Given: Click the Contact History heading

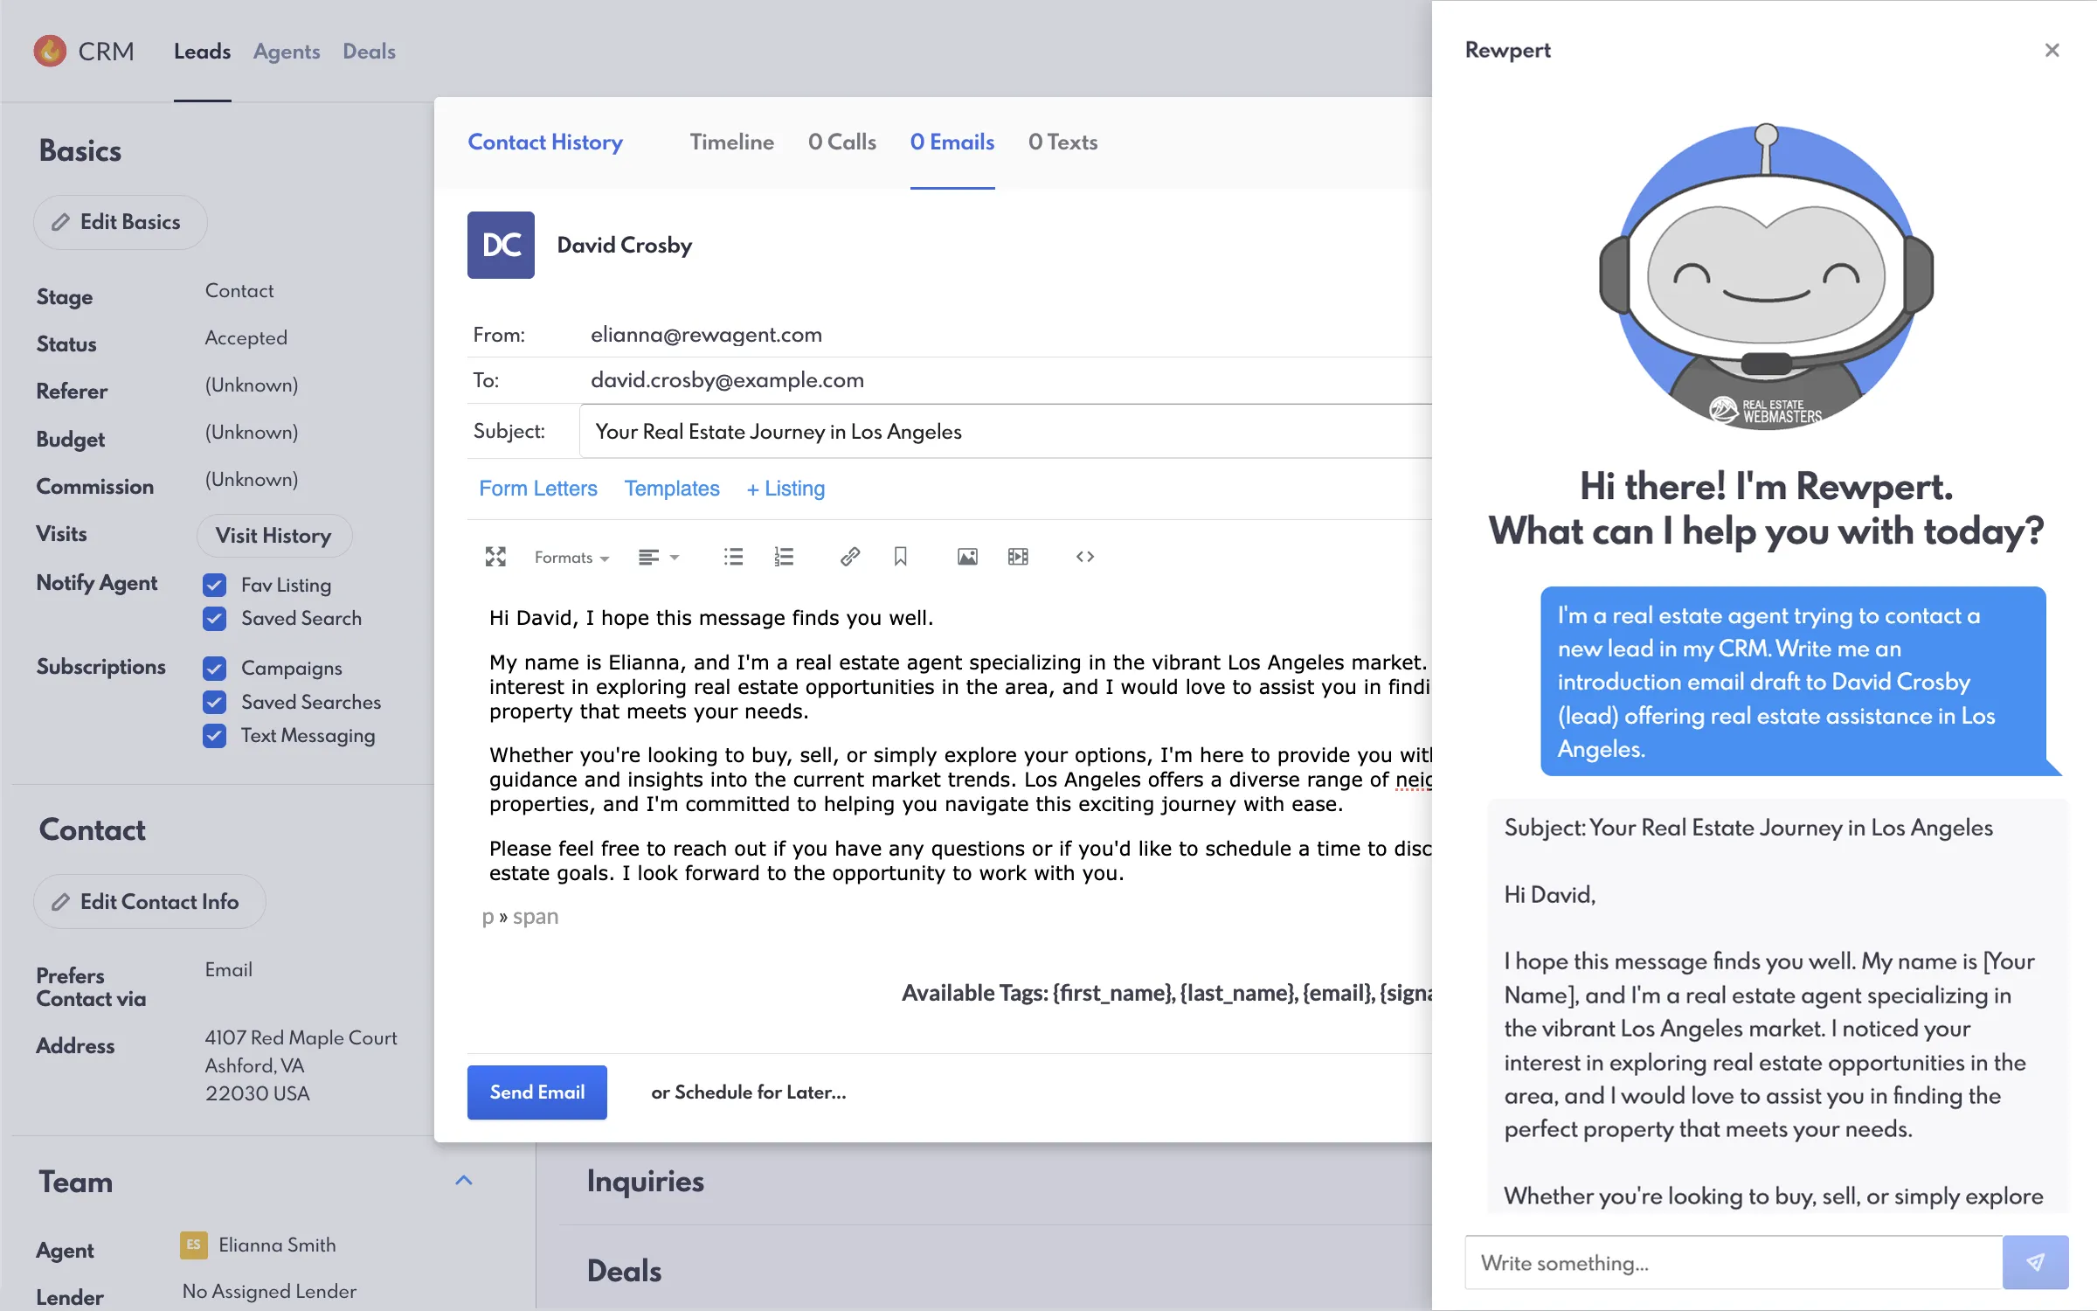Looking at the screenshot, I should [x=545, y=142].
